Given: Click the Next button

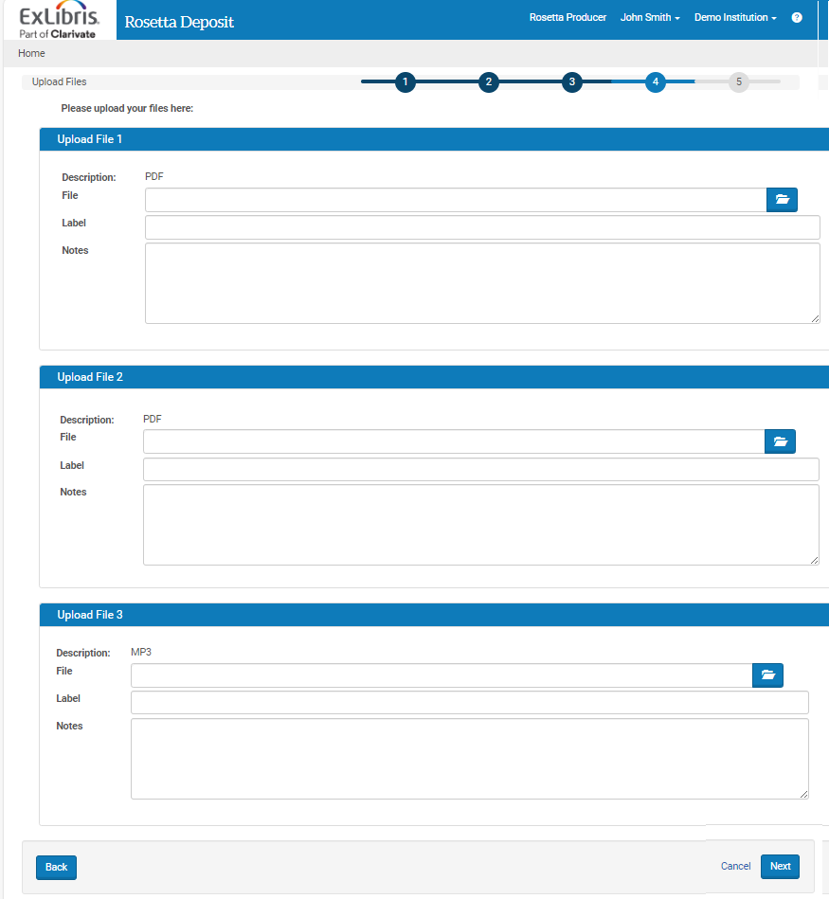Looking at the screenshot, I should click(x=780, y=867).
